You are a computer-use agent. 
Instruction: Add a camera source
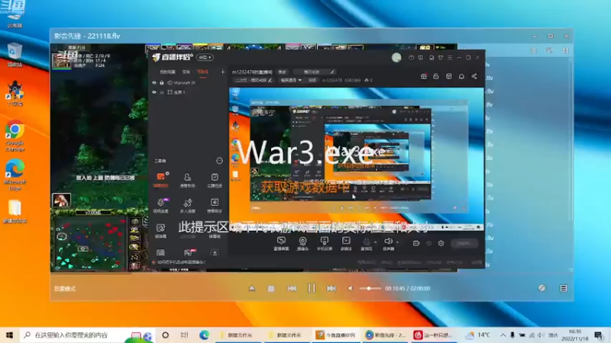tap(302, 243)
